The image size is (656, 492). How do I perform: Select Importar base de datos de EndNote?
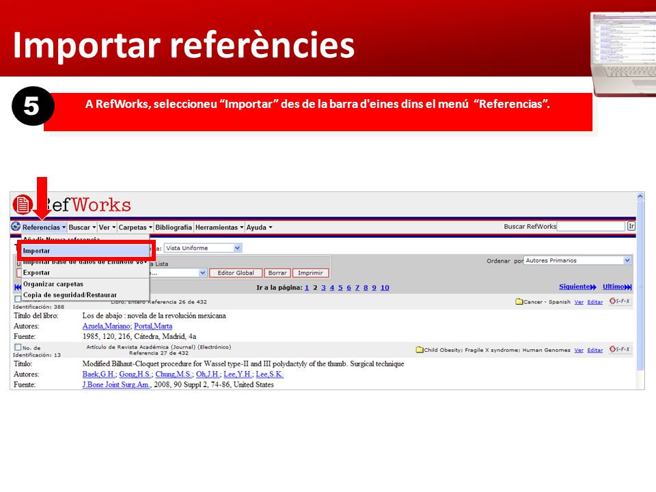(85, 262)
